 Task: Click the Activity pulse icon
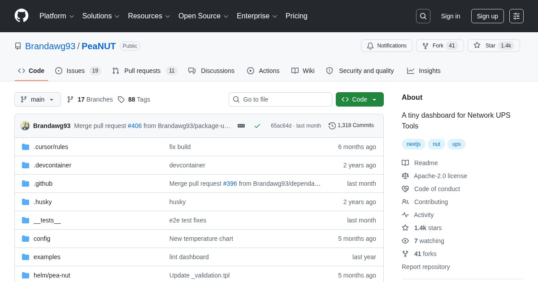405,215
